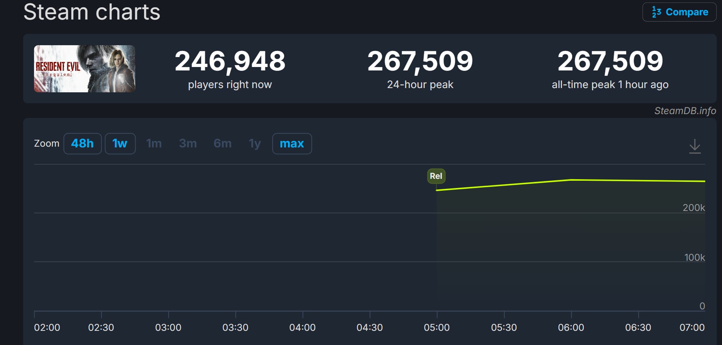Switch chart zoom to 1w
The width and height of the screenshot is (722, 345).
click(x=120, y=144)
